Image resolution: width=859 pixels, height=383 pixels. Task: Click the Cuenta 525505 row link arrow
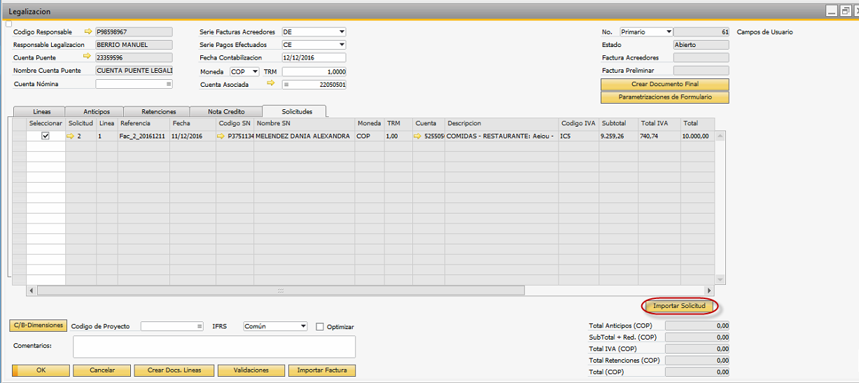(x=419, y=137)
